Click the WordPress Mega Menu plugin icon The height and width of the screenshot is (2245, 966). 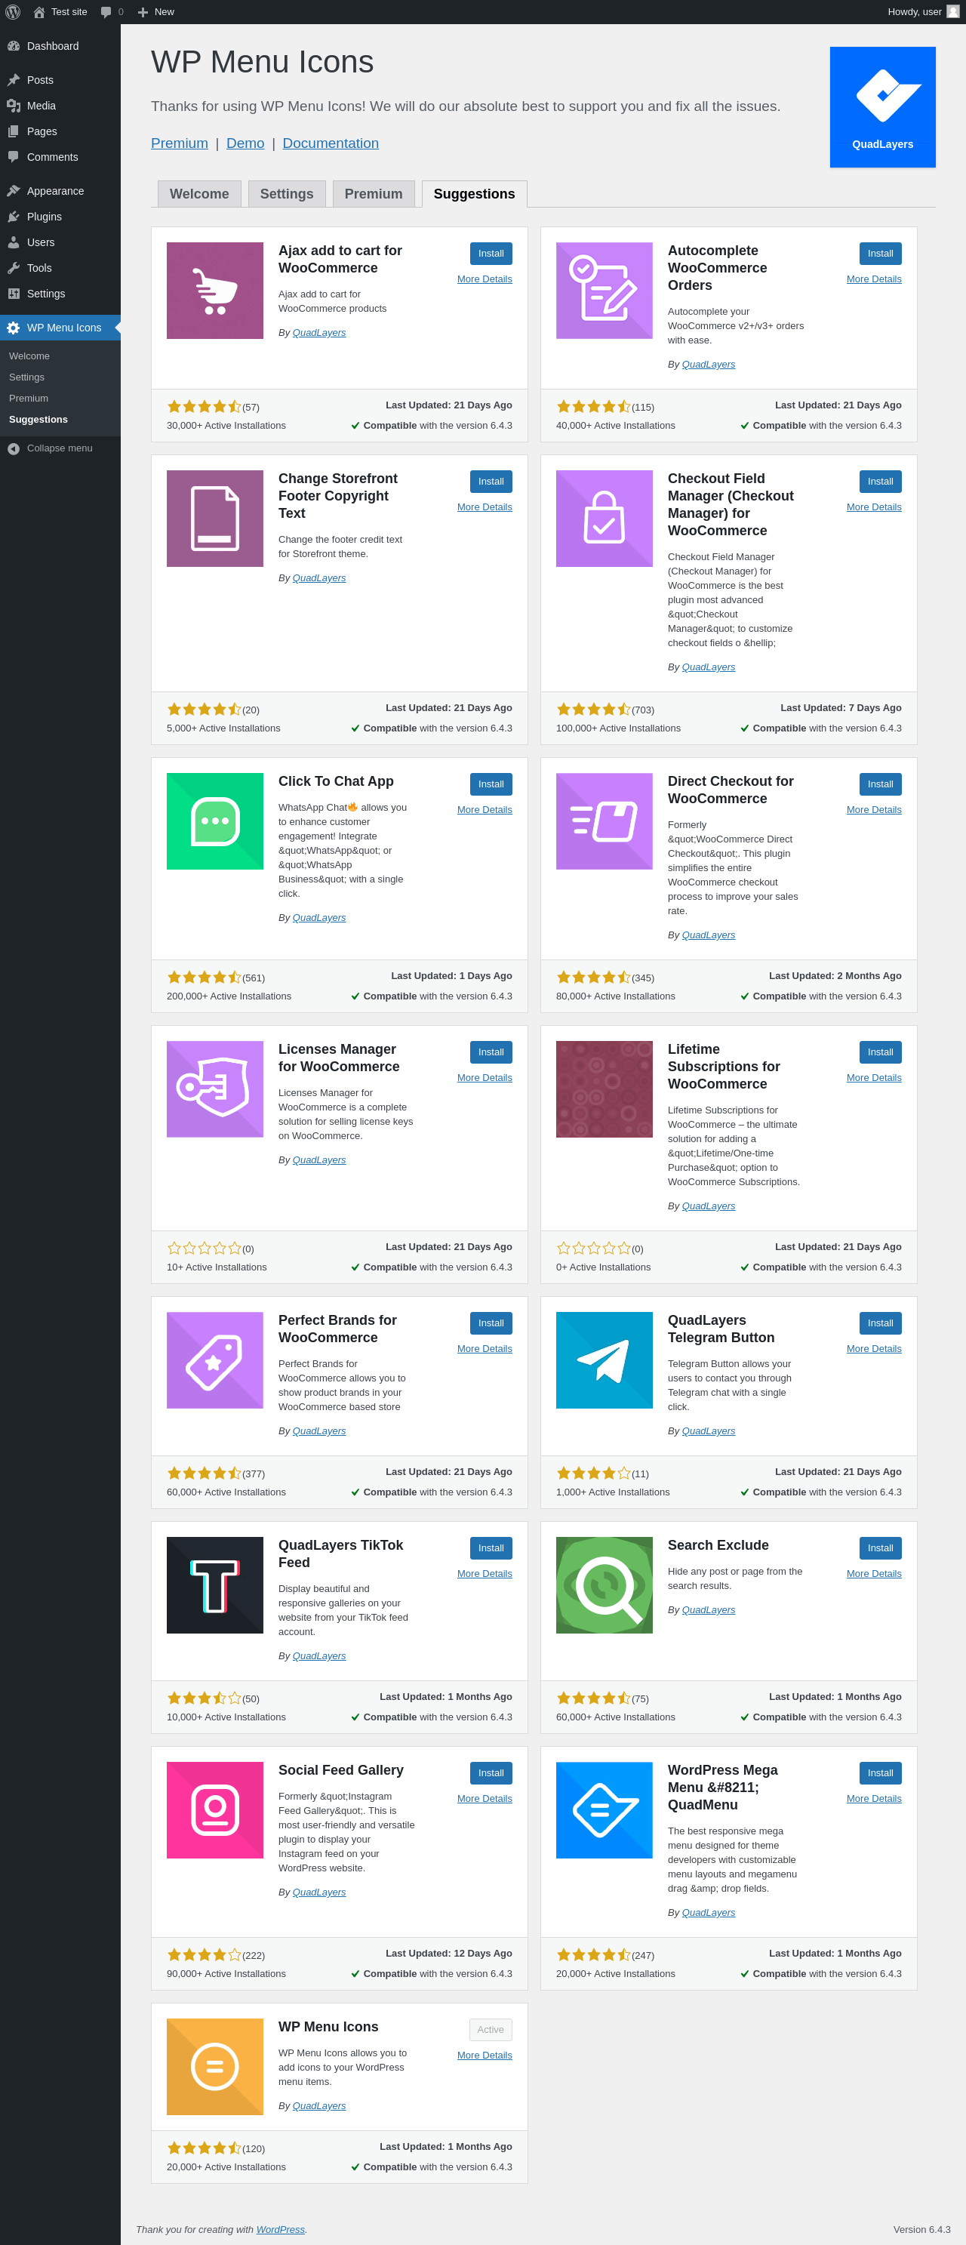pyautogui.click(x=605, y=1810)
